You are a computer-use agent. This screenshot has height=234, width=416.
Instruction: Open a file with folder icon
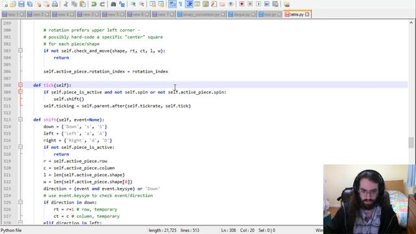[13, 4]
